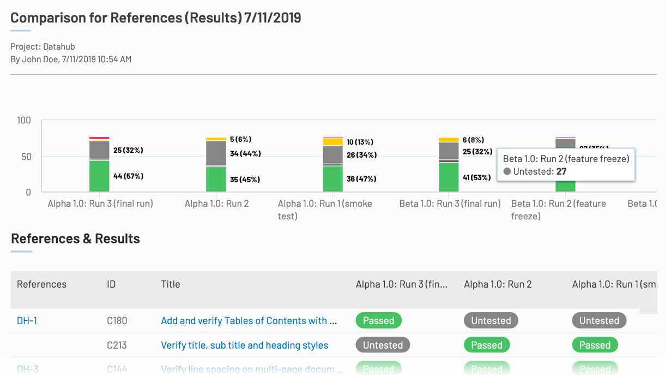Viewport: 665px width, 382px height.
Task: Click the Title column header
Action: point(171,284)
